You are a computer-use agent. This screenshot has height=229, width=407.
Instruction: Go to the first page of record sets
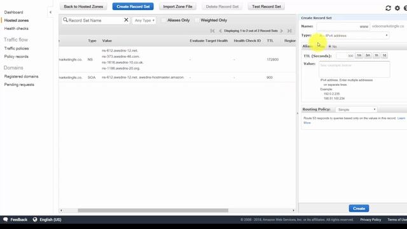tap(212, 31)
